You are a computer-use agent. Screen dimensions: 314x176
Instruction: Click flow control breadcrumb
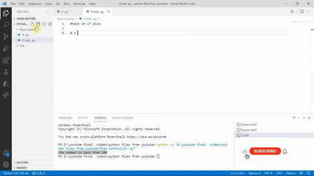tap(66, 19)
